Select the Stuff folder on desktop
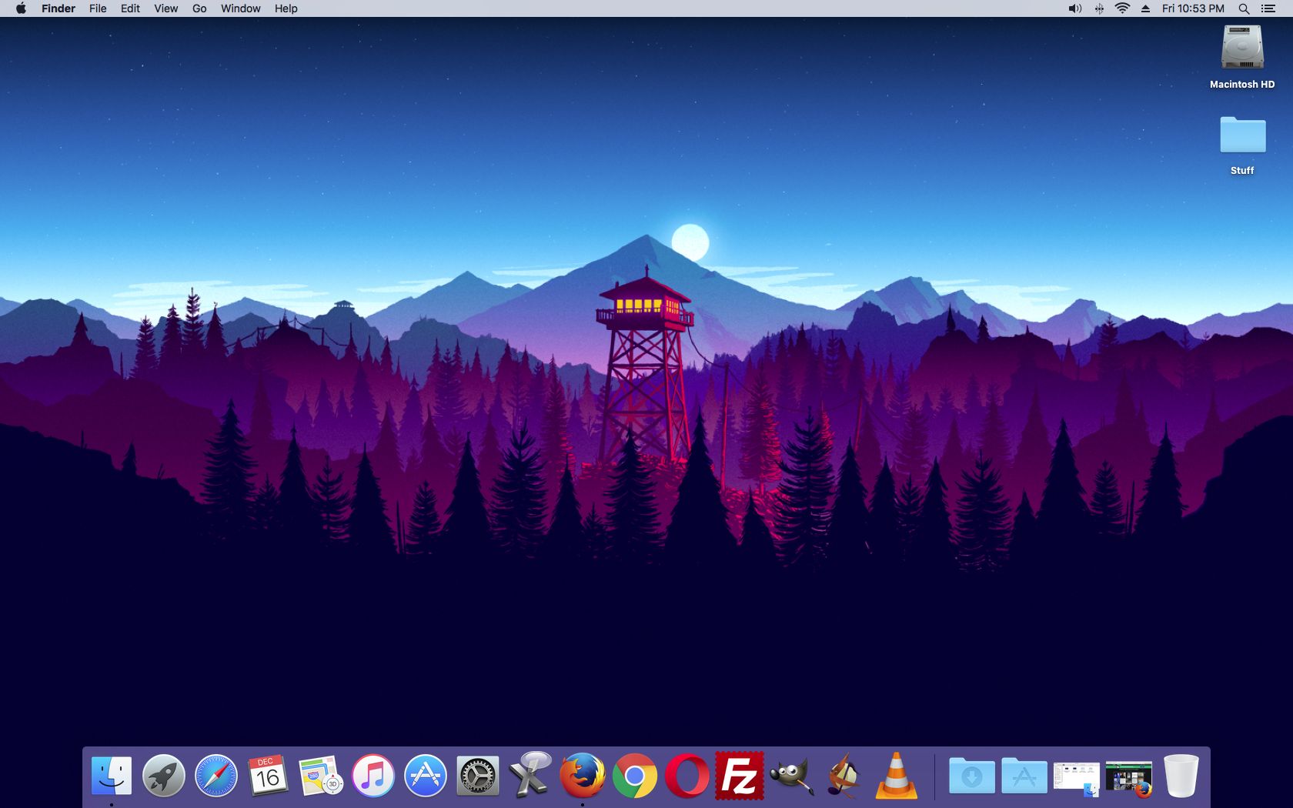The width and height of the screenshot is (1293, 808). (1242, 145)
